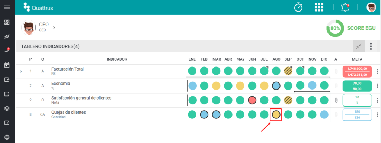
Task: Select striped SEP circle of Facturación Total
Action: click(x=288, y=71)
